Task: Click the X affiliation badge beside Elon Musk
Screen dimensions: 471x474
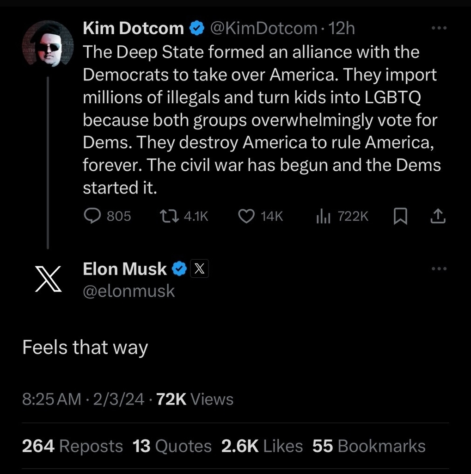Action: (200, 269)
